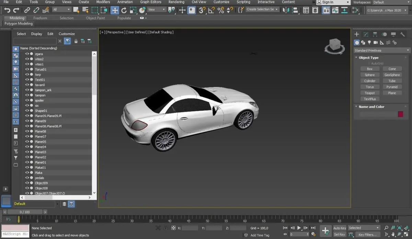
Task: Toggle visibility of the pedals object
Action: 27,178
